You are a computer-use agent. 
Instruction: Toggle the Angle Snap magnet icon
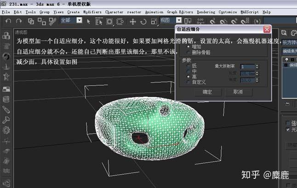223,21
